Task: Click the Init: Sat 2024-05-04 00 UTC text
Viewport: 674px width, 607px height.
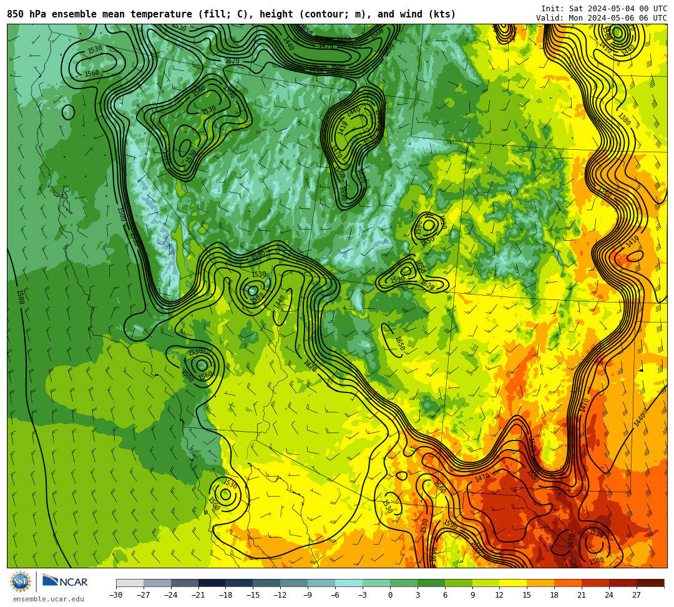Action: tap(604, 9)
